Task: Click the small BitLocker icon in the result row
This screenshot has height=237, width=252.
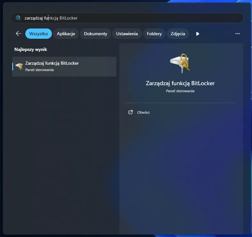Action: [19, 66]
